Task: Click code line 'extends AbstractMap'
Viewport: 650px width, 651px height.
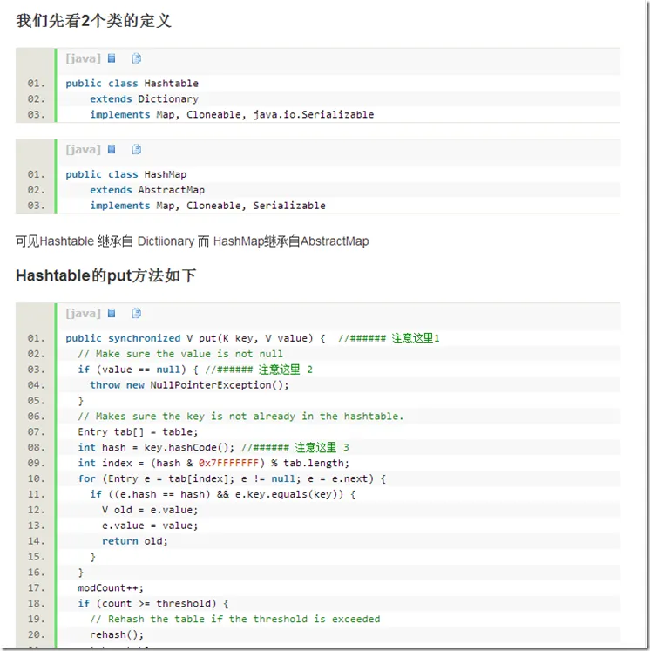Action: pos(147,190)
